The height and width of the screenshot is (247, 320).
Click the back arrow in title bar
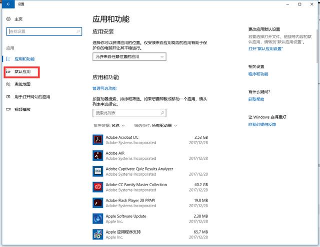(x=7, y=4)
